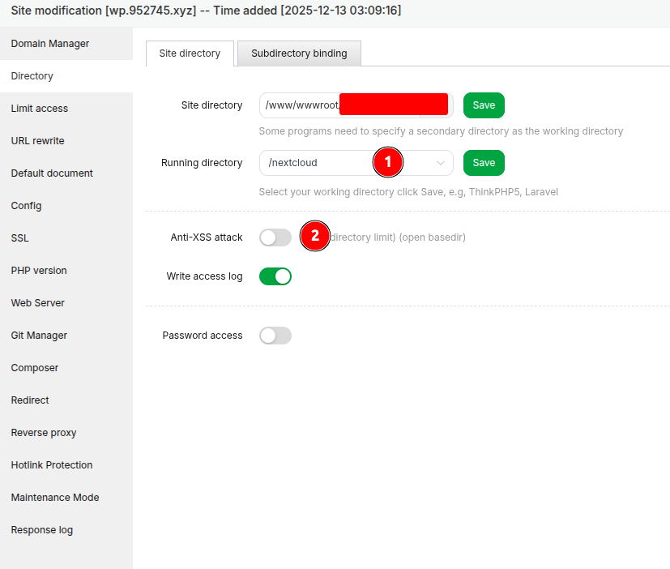
Task: Select PHP version in sidebar
Action: point(39,271)
